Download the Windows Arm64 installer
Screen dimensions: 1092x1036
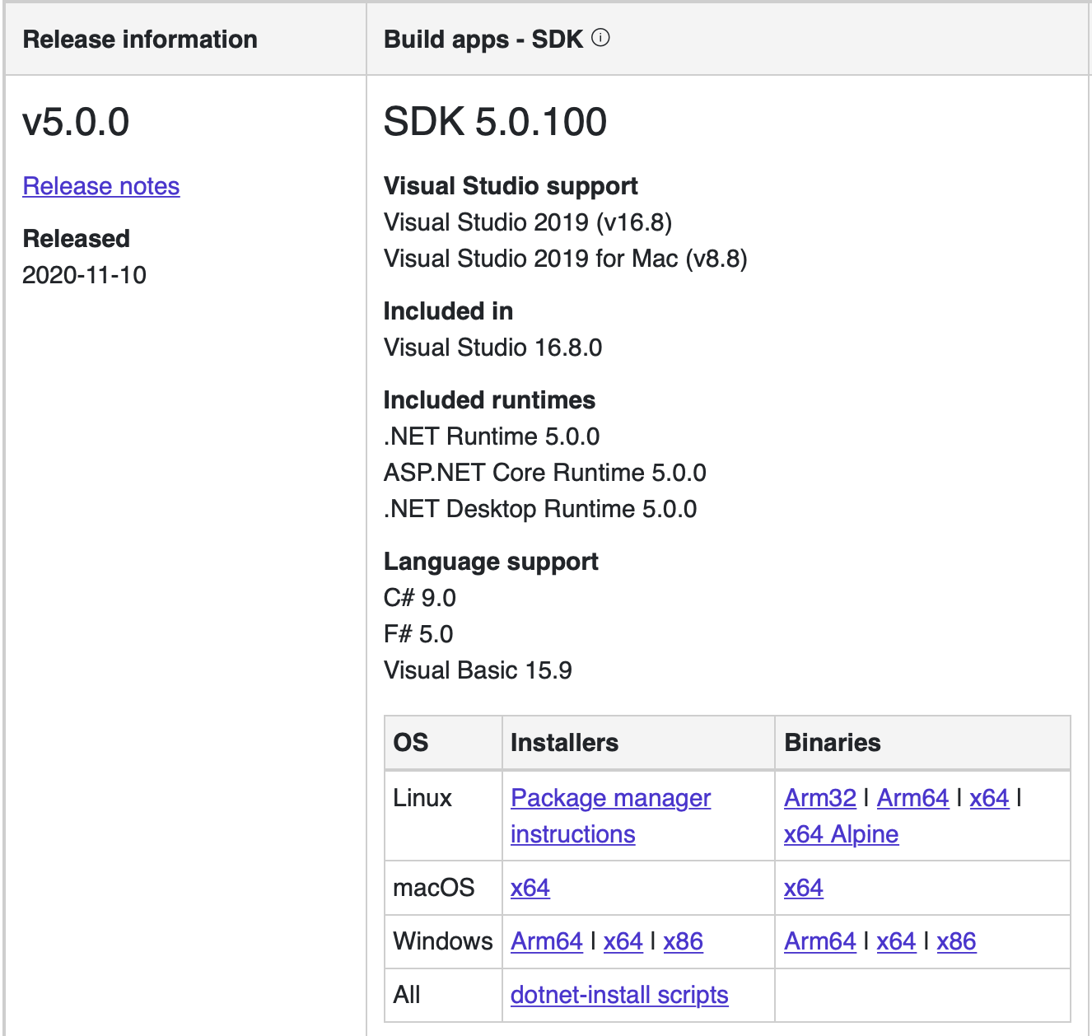point(547,941)
